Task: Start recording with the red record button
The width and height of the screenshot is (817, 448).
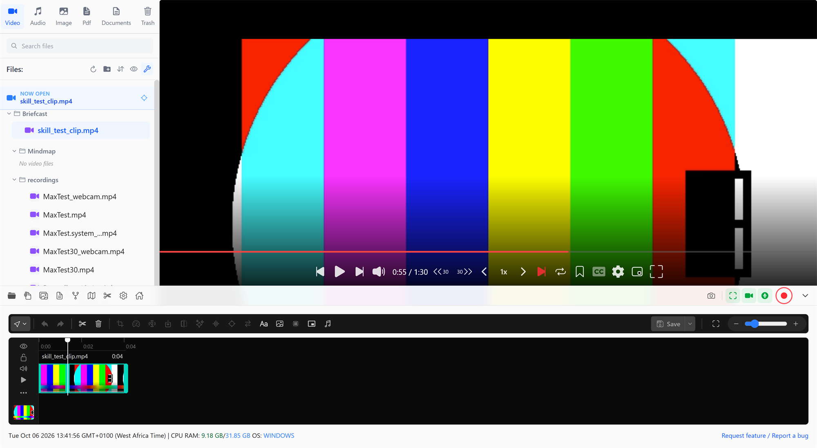Action: pyautogui.click(x=784, y=296)
